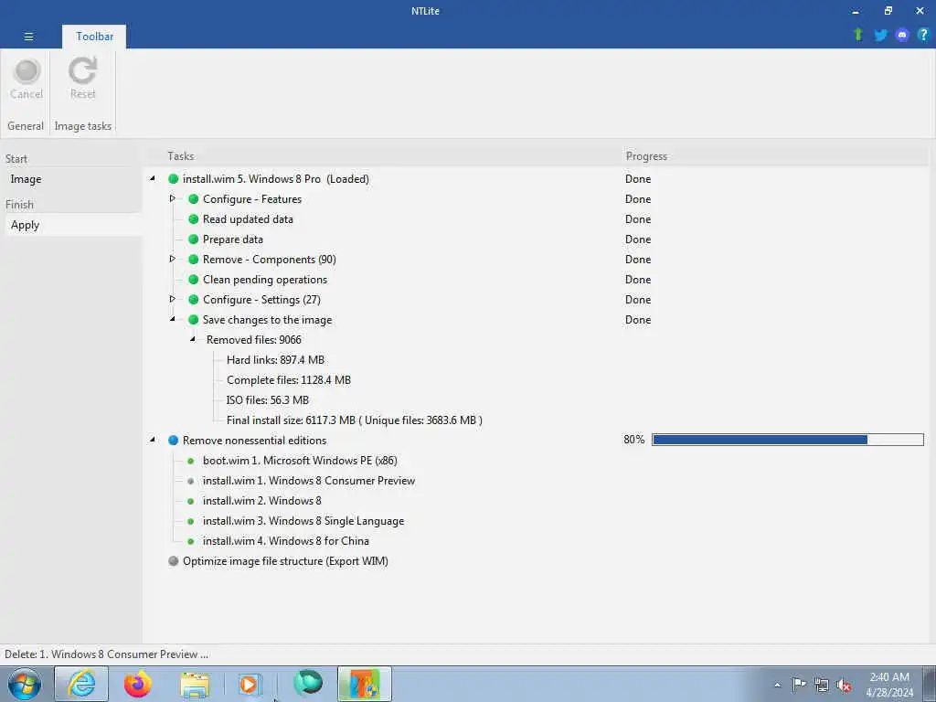Collapse the Save changes to the image node

[173, 319]
